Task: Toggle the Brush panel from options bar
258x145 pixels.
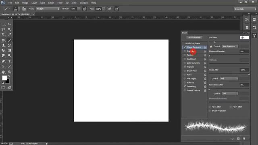Action: click(x=24, y=9)
